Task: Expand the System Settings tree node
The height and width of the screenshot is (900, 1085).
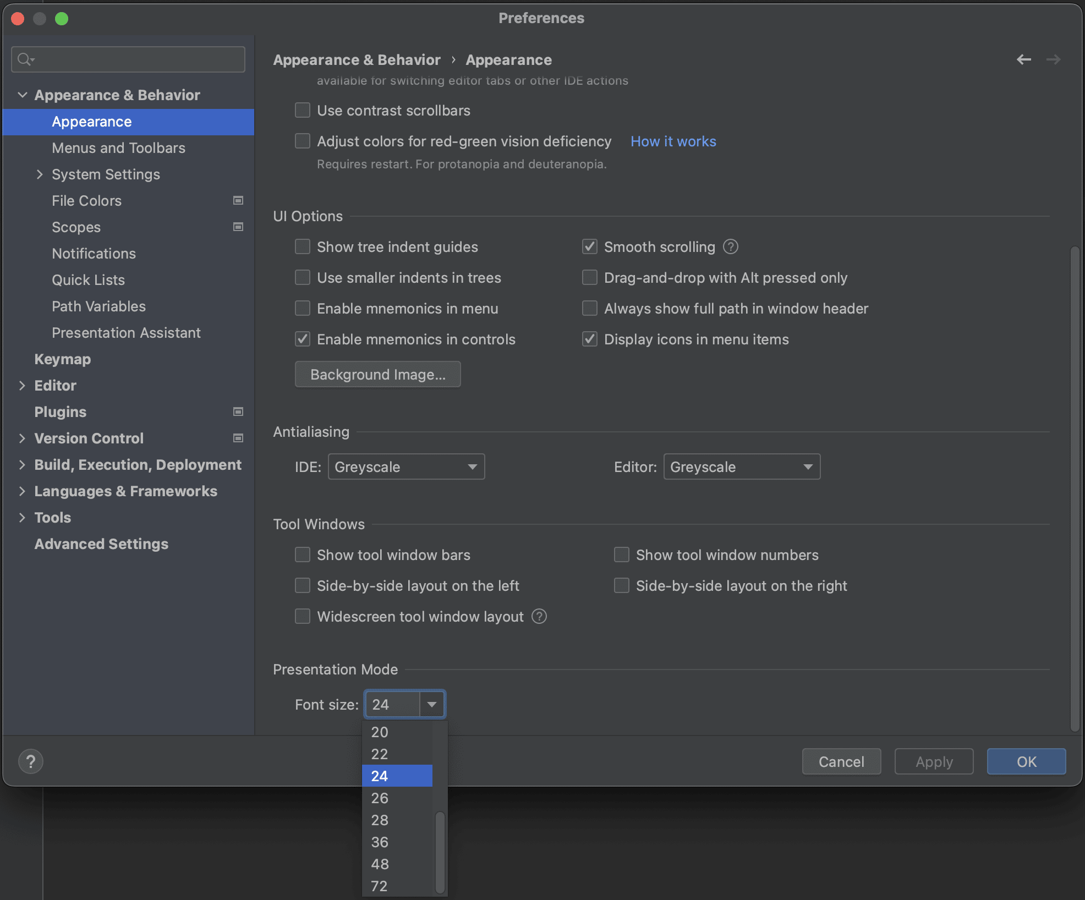Action: [x=40, y=174]
